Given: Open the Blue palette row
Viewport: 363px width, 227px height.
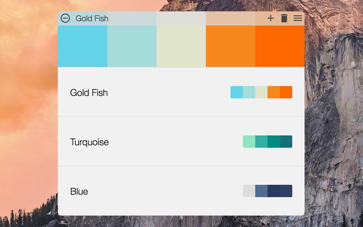Looking at the screenshot, I should [x=181, y=191].
